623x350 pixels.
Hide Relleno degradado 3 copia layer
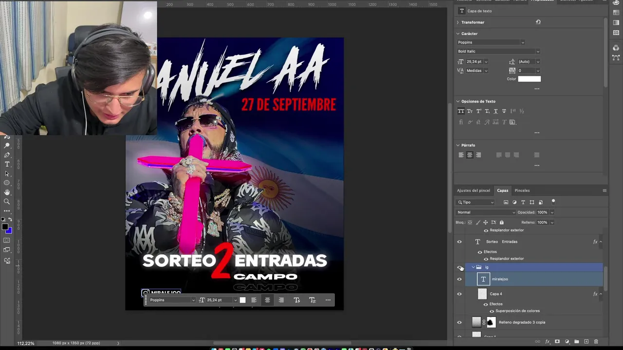point(459,322)
